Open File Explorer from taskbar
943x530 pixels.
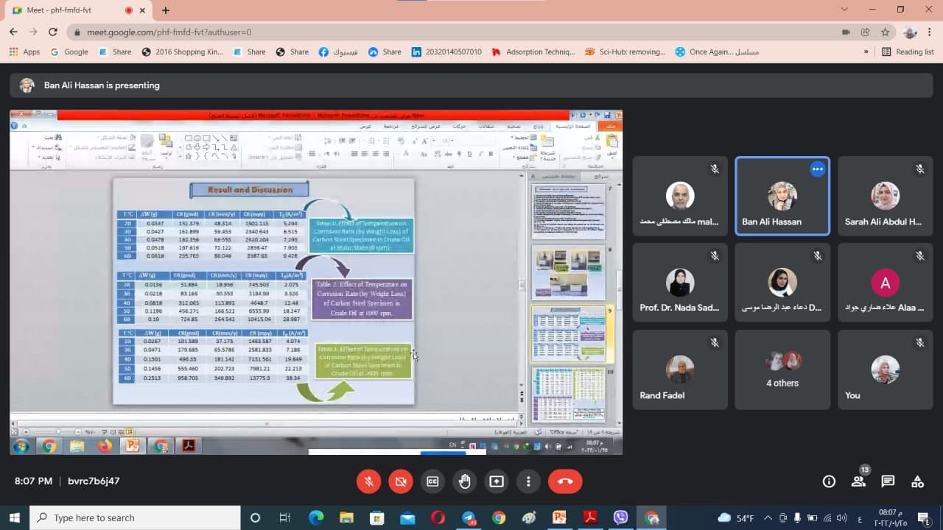pos(346,517)
